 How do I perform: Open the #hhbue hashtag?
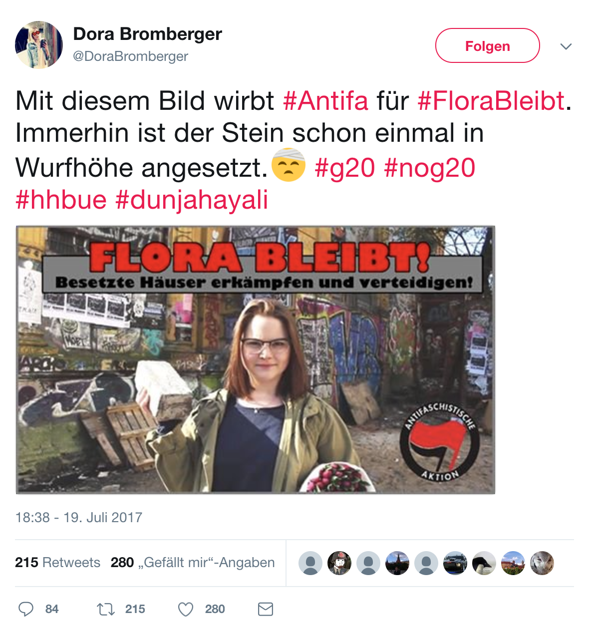click(x=61, y=200)
